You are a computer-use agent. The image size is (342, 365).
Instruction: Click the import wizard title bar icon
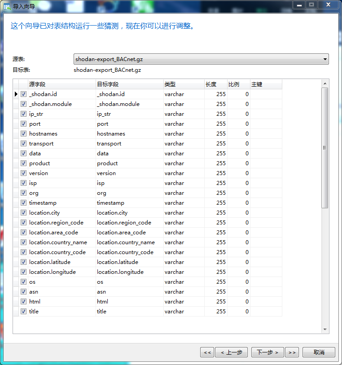[x=7, y=7]
